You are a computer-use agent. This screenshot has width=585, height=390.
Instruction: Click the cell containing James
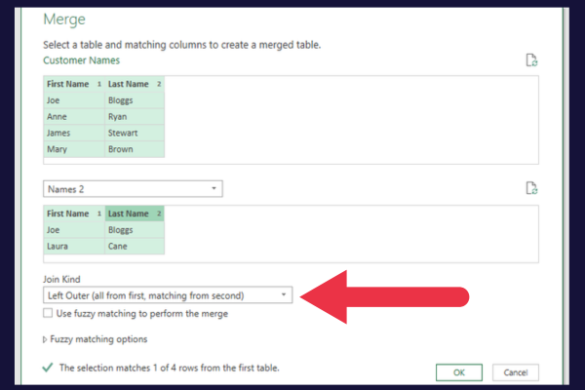tap(74, 133)
